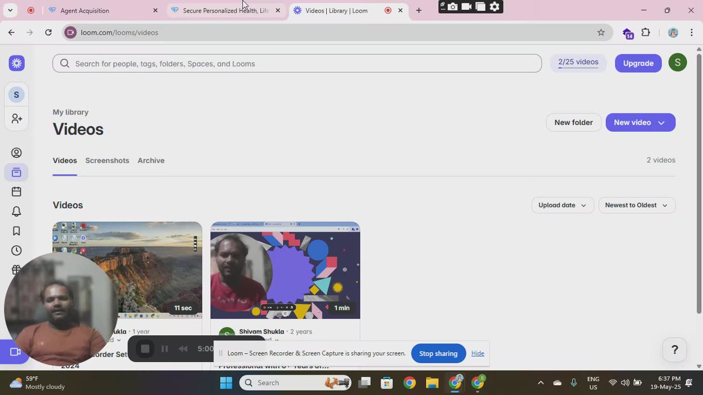Open Task View on taskbar
The image size is (703, 395).
(x=365, y=382)
